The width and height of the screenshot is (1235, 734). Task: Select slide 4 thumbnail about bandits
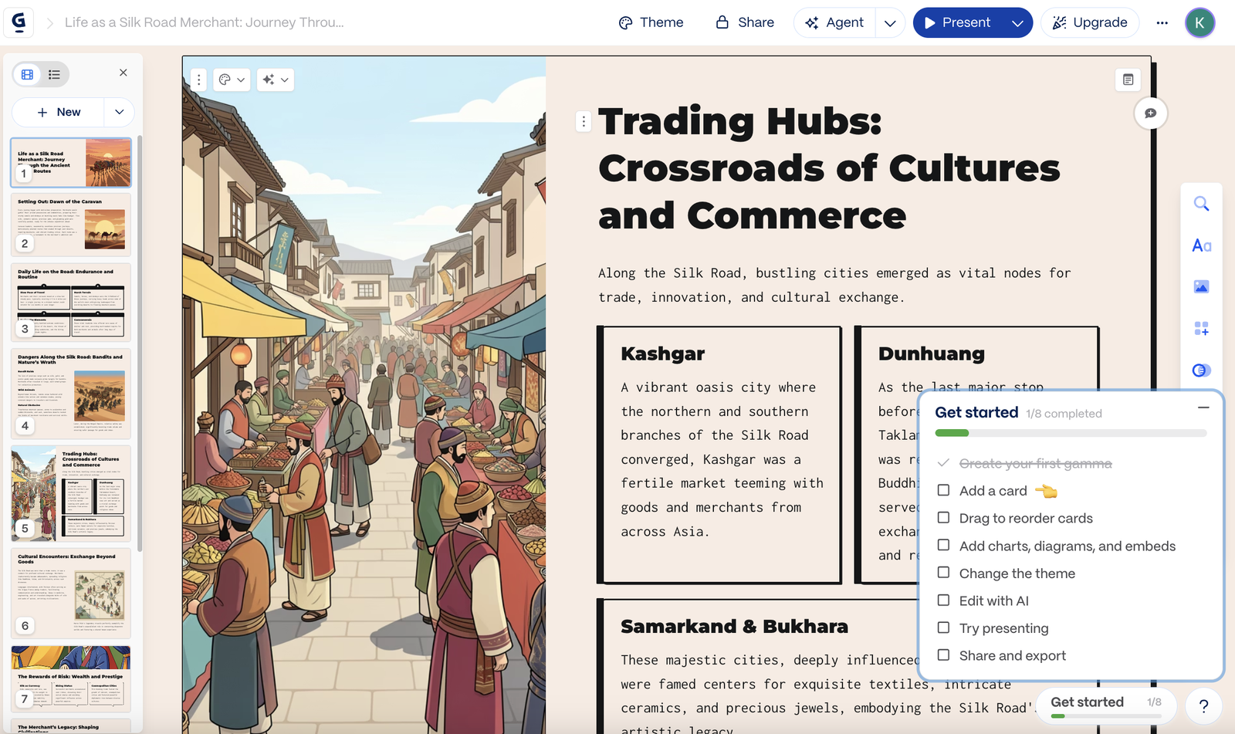pyautogui.click(x=71, y=394)
